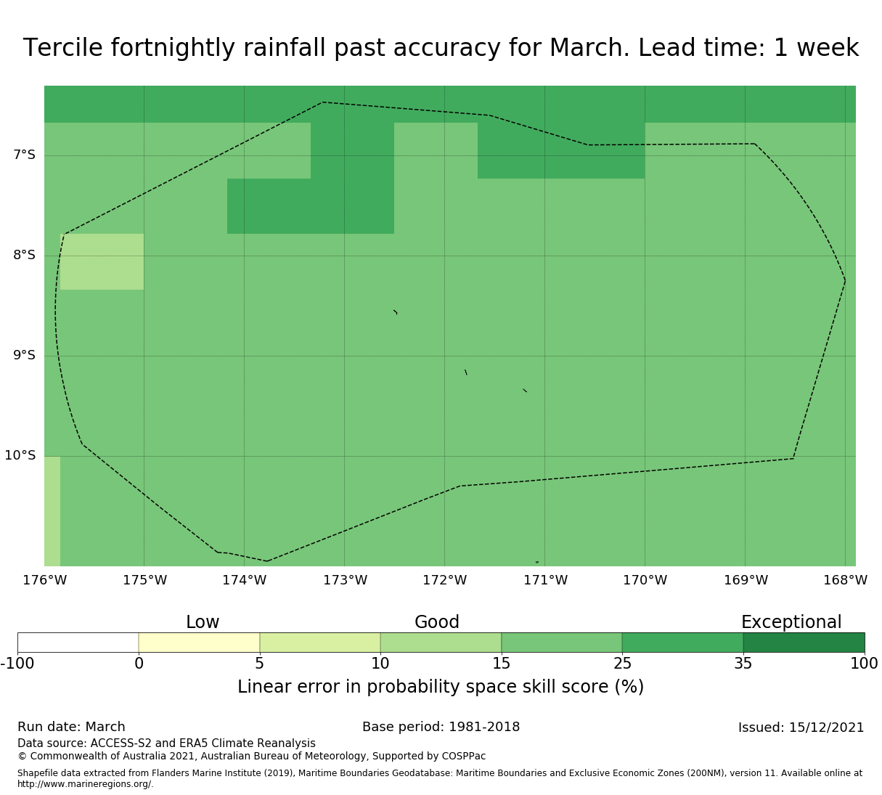Pick the 5 to 10 colorbar segment
The image size is (882, 795).
pos(320,643)
